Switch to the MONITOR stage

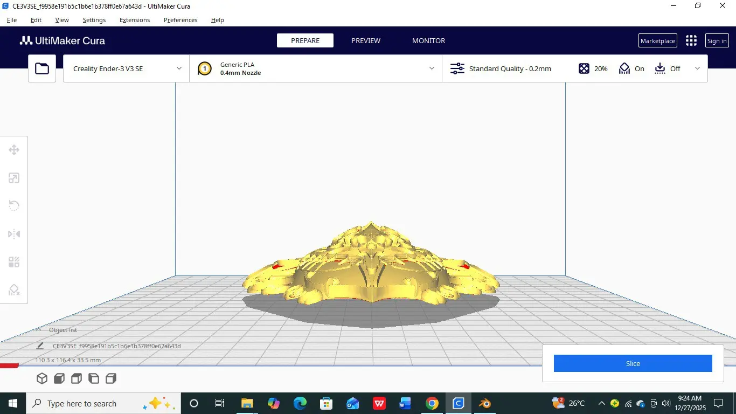[x=429, y=40]
